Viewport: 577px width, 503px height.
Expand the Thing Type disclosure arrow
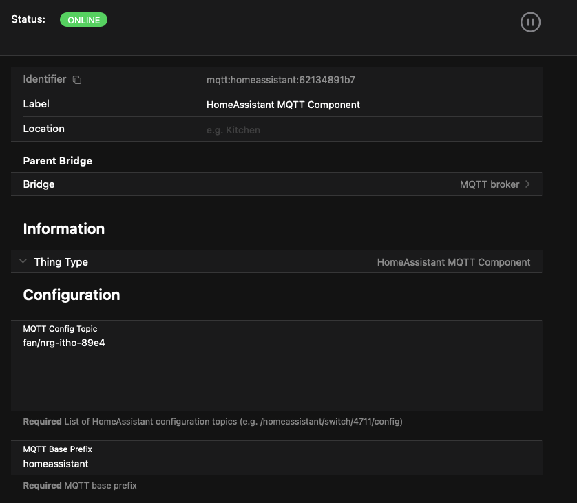pos(23,262)
